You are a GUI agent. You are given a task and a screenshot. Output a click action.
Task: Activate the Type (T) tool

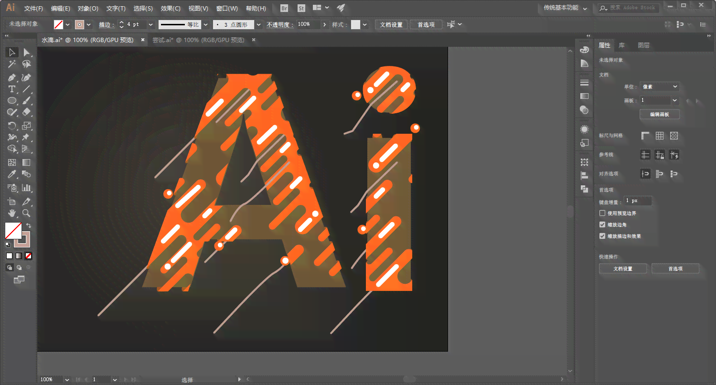click(x=12, y=89)
